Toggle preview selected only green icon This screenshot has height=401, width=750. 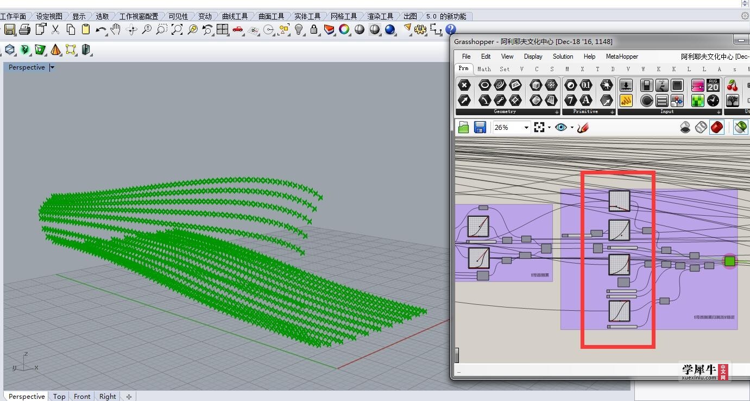(x=740, y=127)
